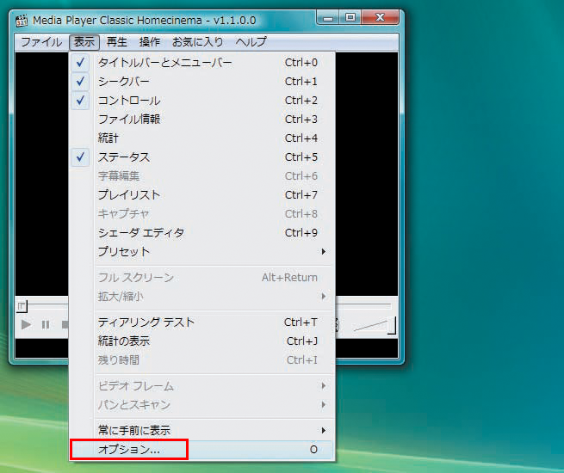This screenshot has height=473, width=564.
Task: Maximize the Media Player Classic window
Action: tap(350, 17)
